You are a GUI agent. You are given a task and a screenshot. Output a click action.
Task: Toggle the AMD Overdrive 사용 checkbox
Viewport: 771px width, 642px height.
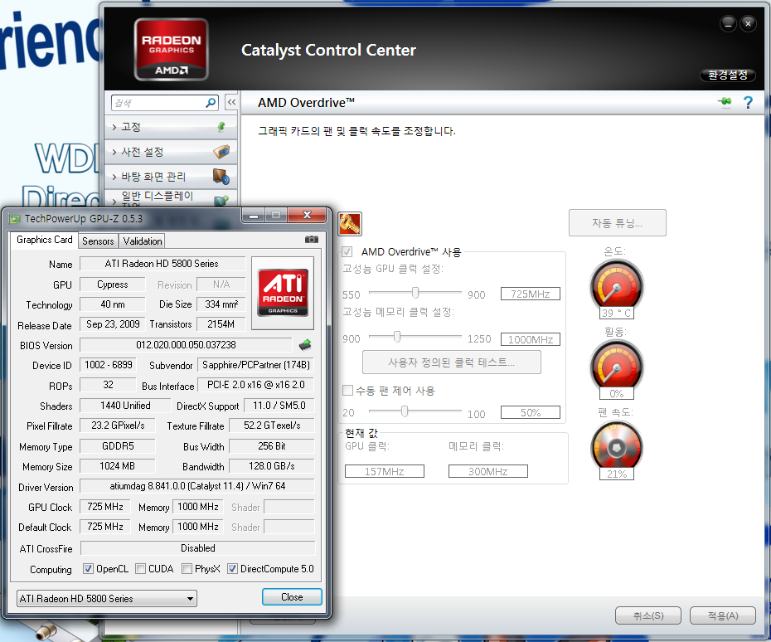[347, 252]
